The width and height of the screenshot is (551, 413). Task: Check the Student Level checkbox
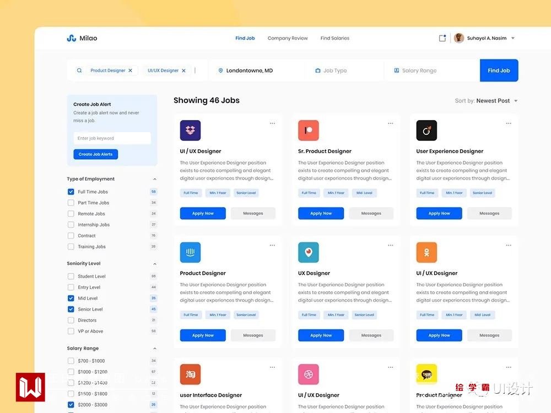point(71,276)
